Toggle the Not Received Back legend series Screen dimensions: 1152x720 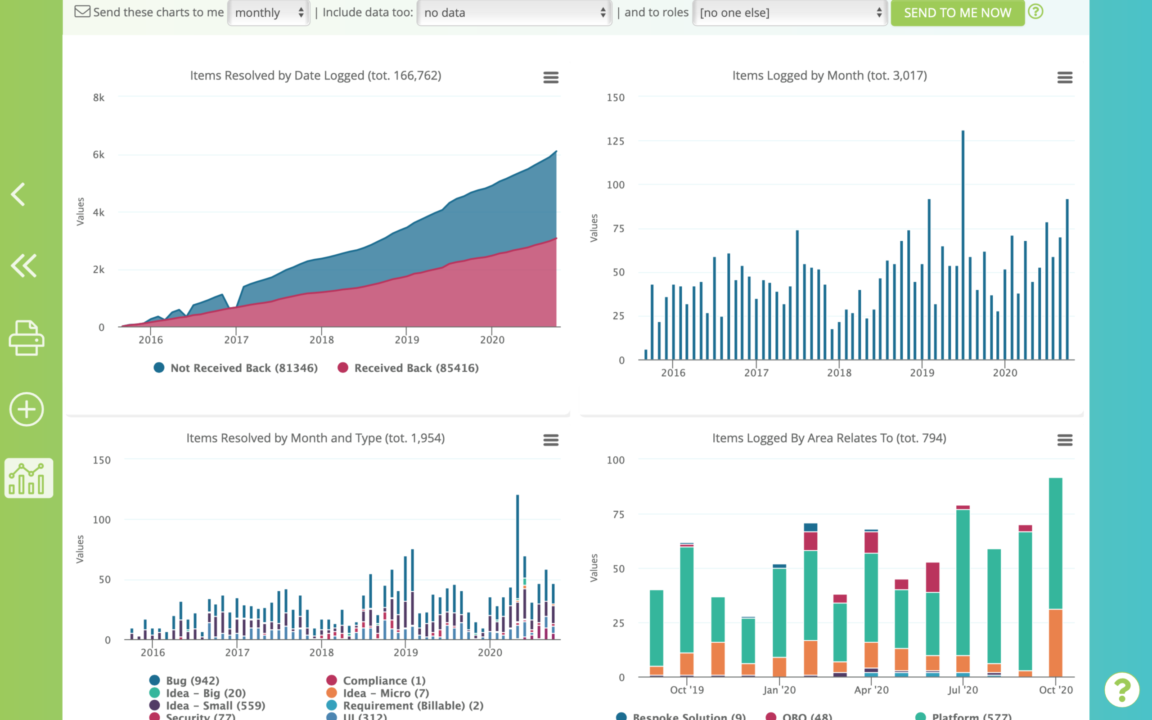pos(244,368)
